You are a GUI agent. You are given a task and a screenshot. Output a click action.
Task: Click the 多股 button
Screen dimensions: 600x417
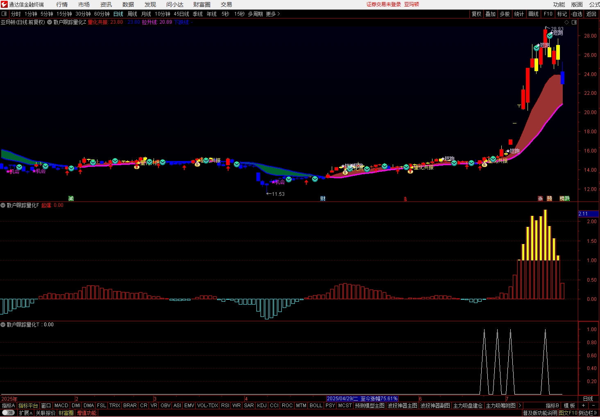coord(505,14)
